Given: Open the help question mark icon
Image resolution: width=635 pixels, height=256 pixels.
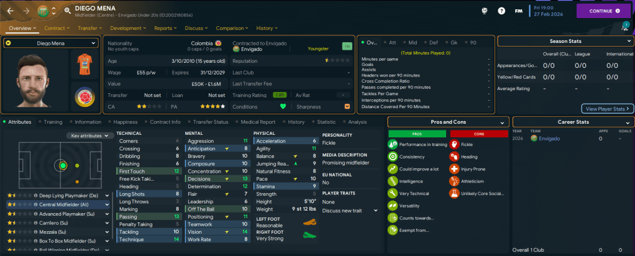Looking at the screenshot, I should 501,11.
